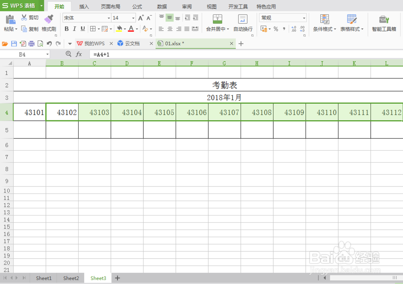Open the font name dropdown
The height and width of the screenshot is (284, 403).
pyautogui.click(x=109, y=18)
